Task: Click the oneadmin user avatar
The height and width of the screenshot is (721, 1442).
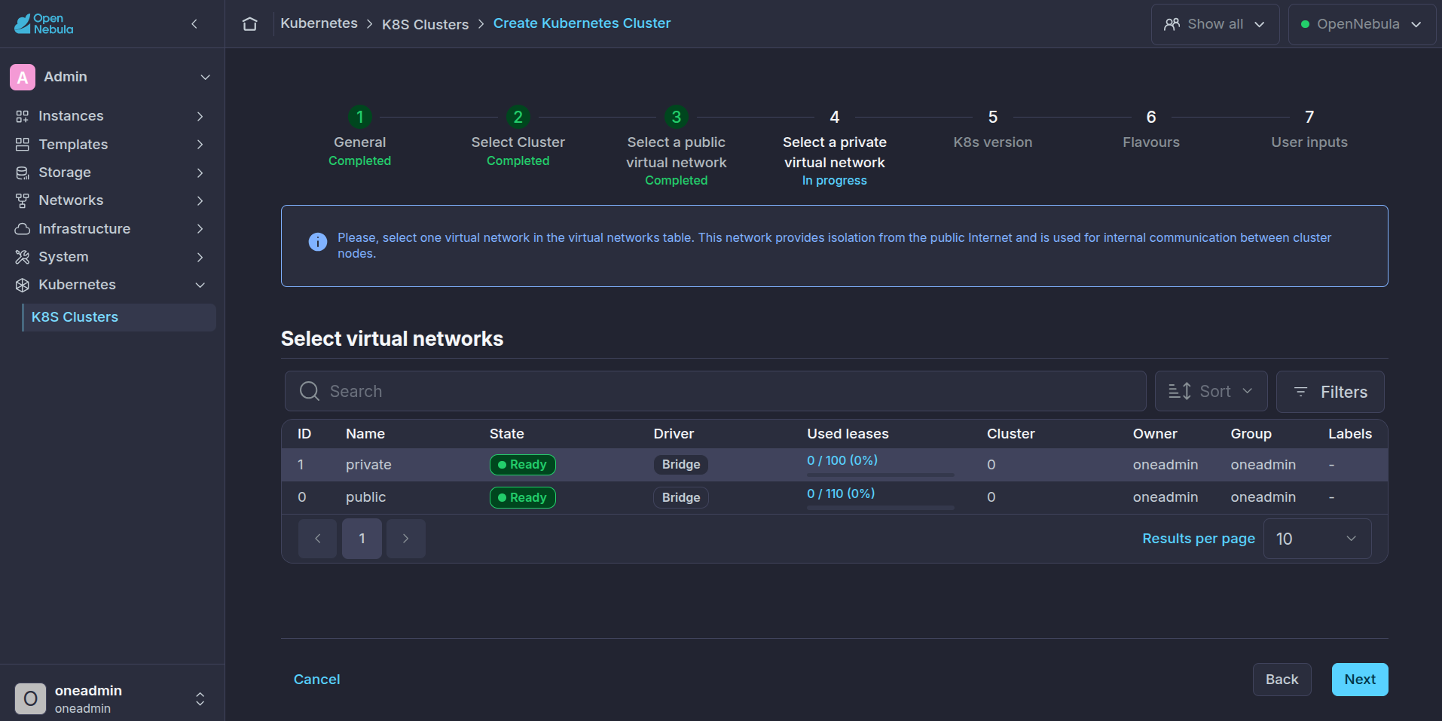Action: point(30,698)
